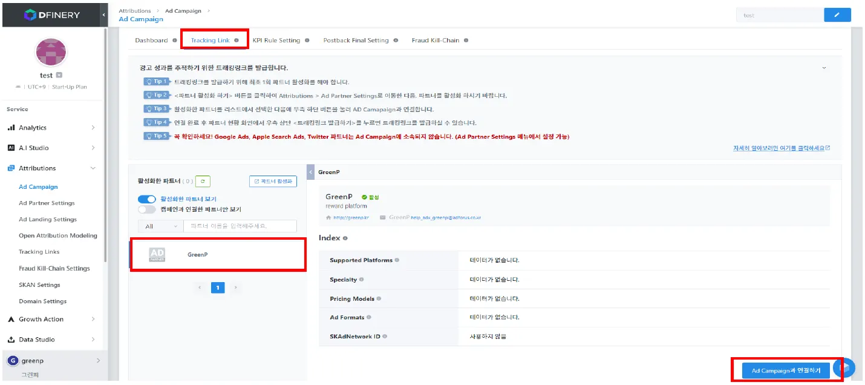865x385 pixels.
Task: Click info icon beside Specialty
Action: [361, 280]
